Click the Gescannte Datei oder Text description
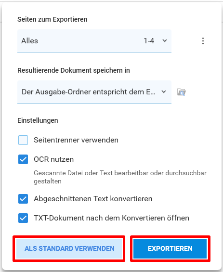Image resolution: width=223 pixels, height=272 pixels. pyautogui.click(x=120, y=177)
